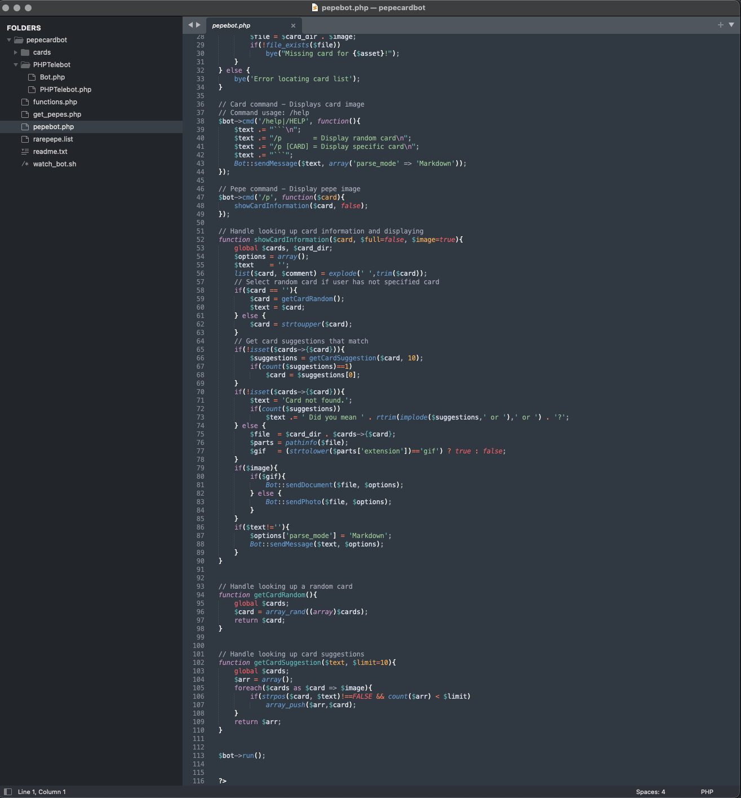Click the getCardSuggestion function definition name
The image size is (741, 798).
pos(287,663)
